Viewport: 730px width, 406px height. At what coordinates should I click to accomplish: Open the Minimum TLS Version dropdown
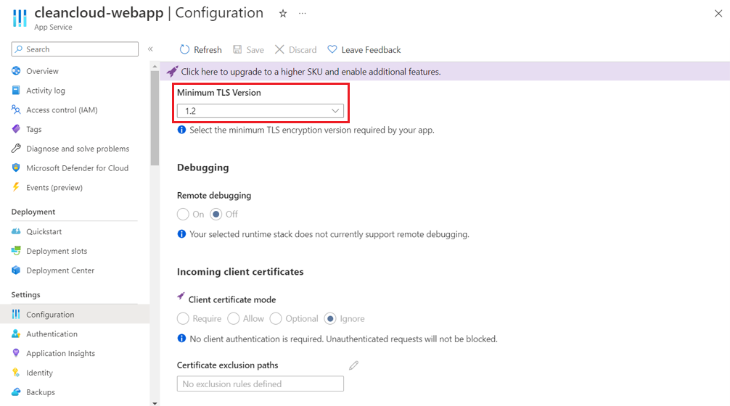click(261, 111)
